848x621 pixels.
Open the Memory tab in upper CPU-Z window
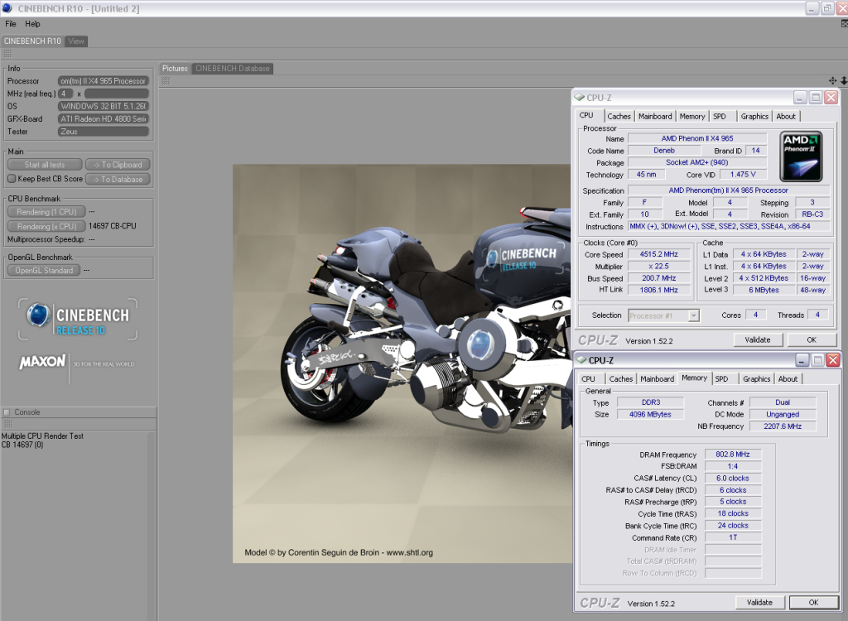pyautogui.click(x=692, y=116)
